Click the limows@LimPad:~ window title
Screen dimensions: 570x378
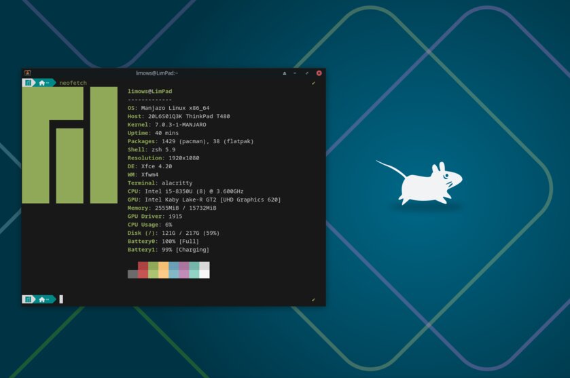coord(157,73)
